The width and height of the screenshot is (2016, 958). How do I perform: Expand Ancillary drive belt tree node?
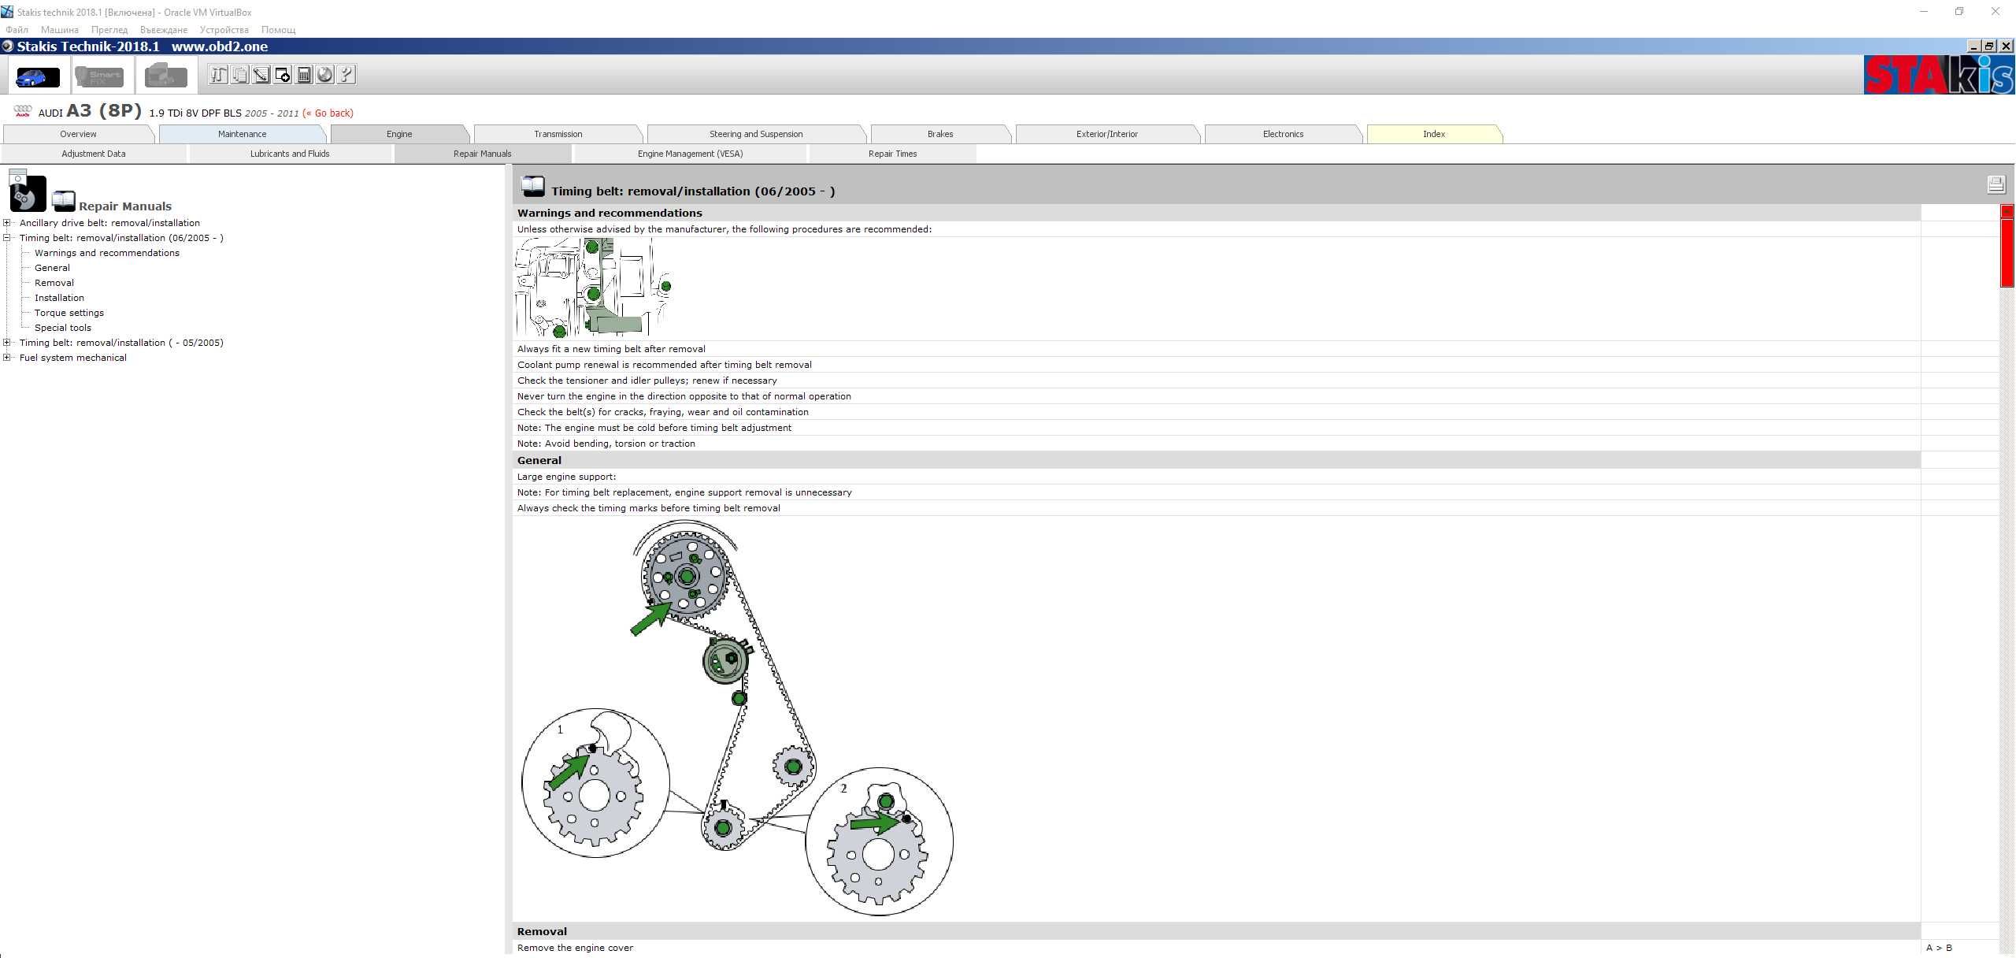point(7,223)
